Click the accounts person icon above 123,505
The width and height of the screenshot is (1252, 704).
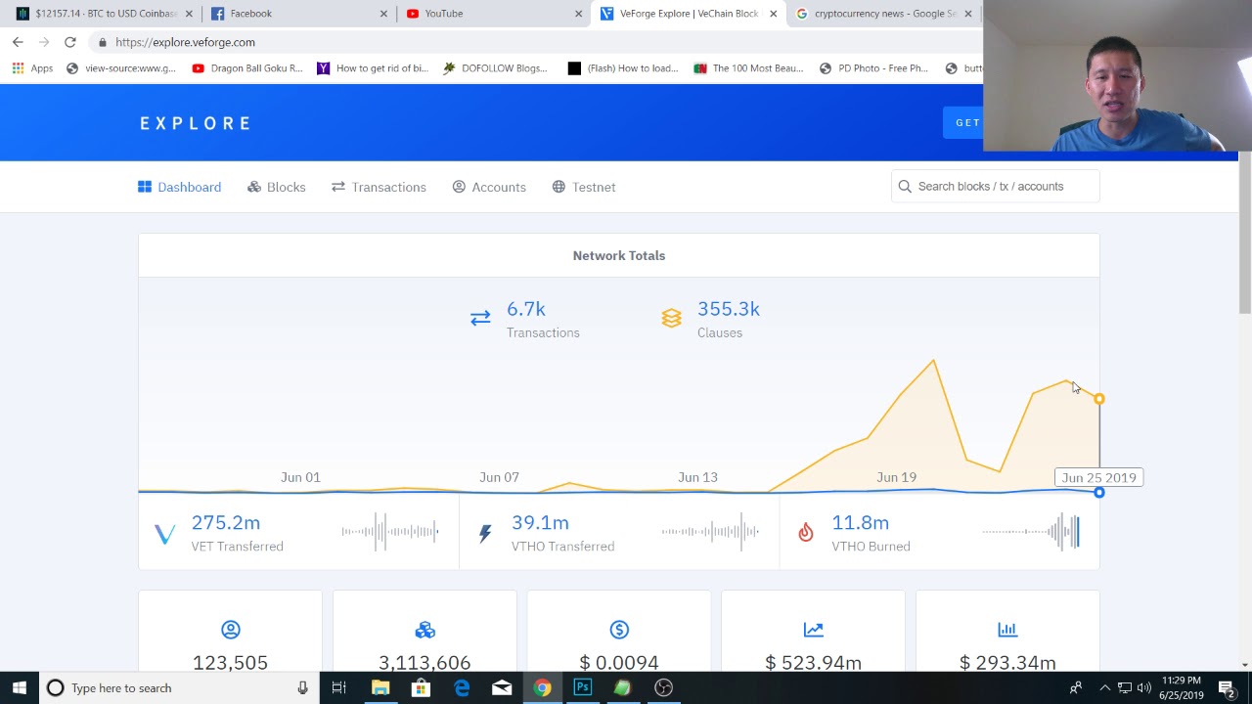pyautogui.click(x=230, y=630)
